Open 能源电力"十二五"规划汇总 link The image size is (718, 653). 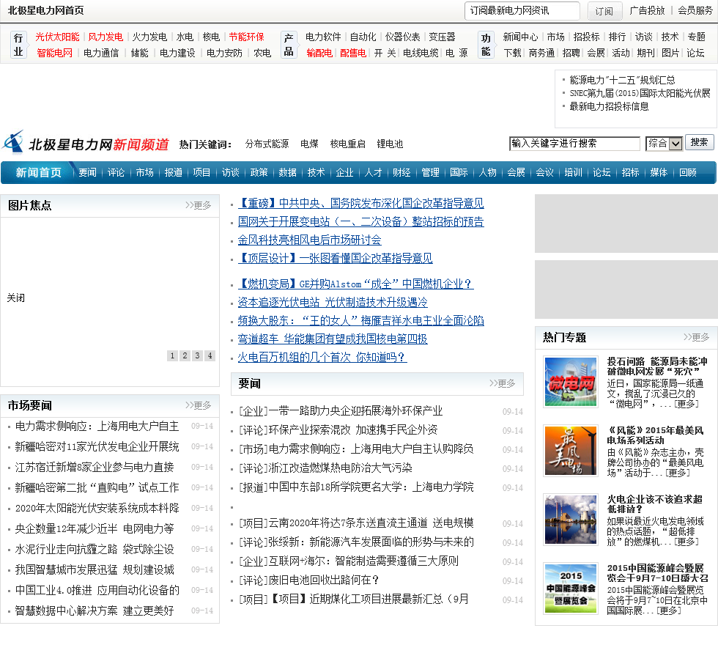point(622,80)
